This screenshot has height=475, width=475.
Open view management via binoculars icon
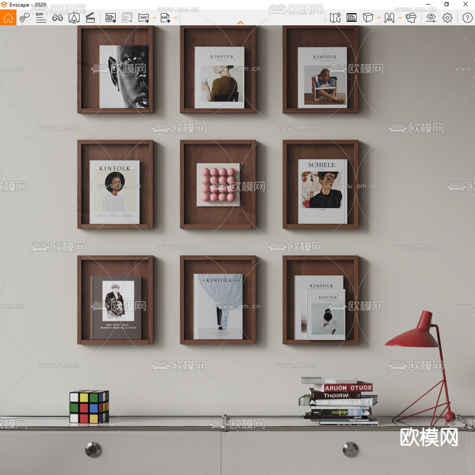[58, 18]
